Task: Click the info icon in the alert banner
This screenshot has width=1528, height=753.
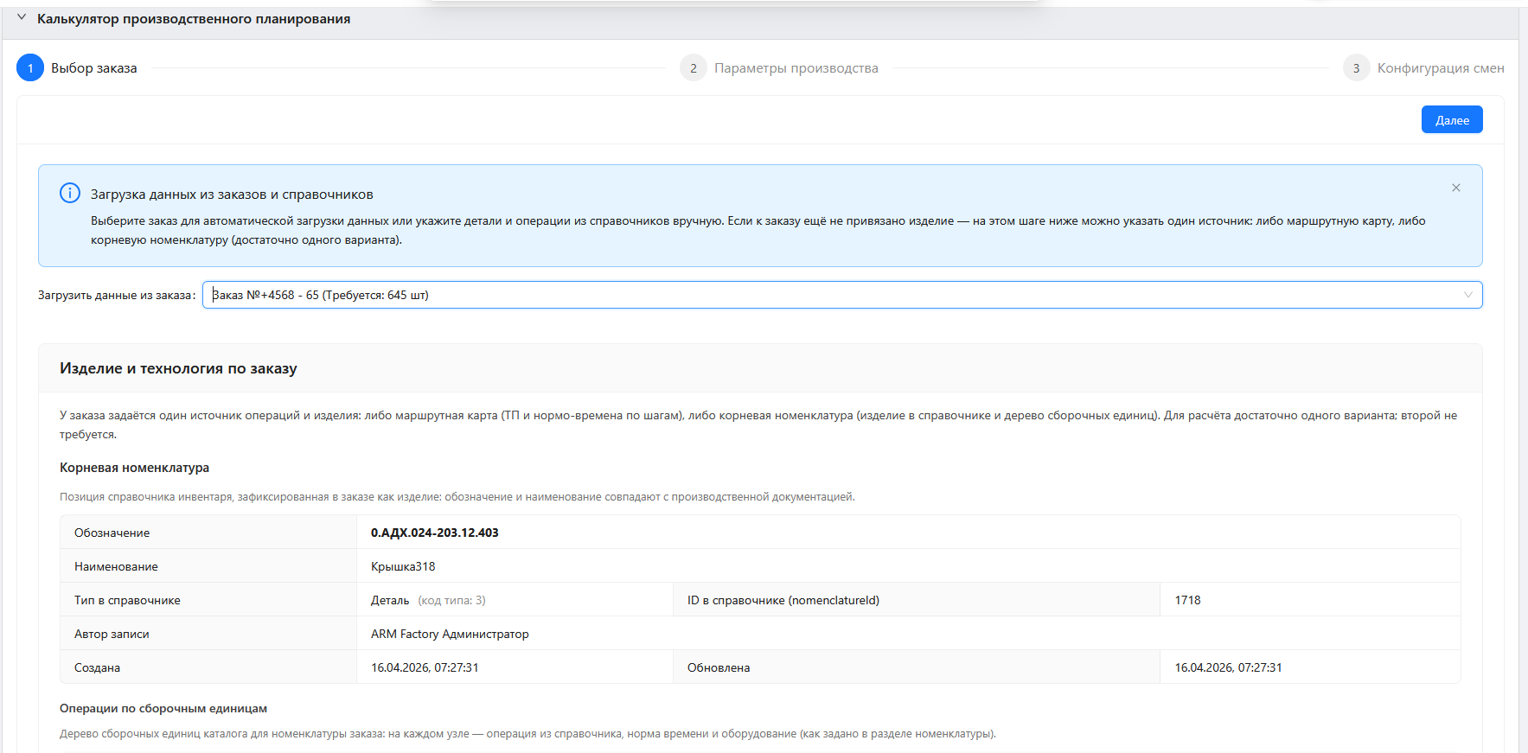Action: 70,193
